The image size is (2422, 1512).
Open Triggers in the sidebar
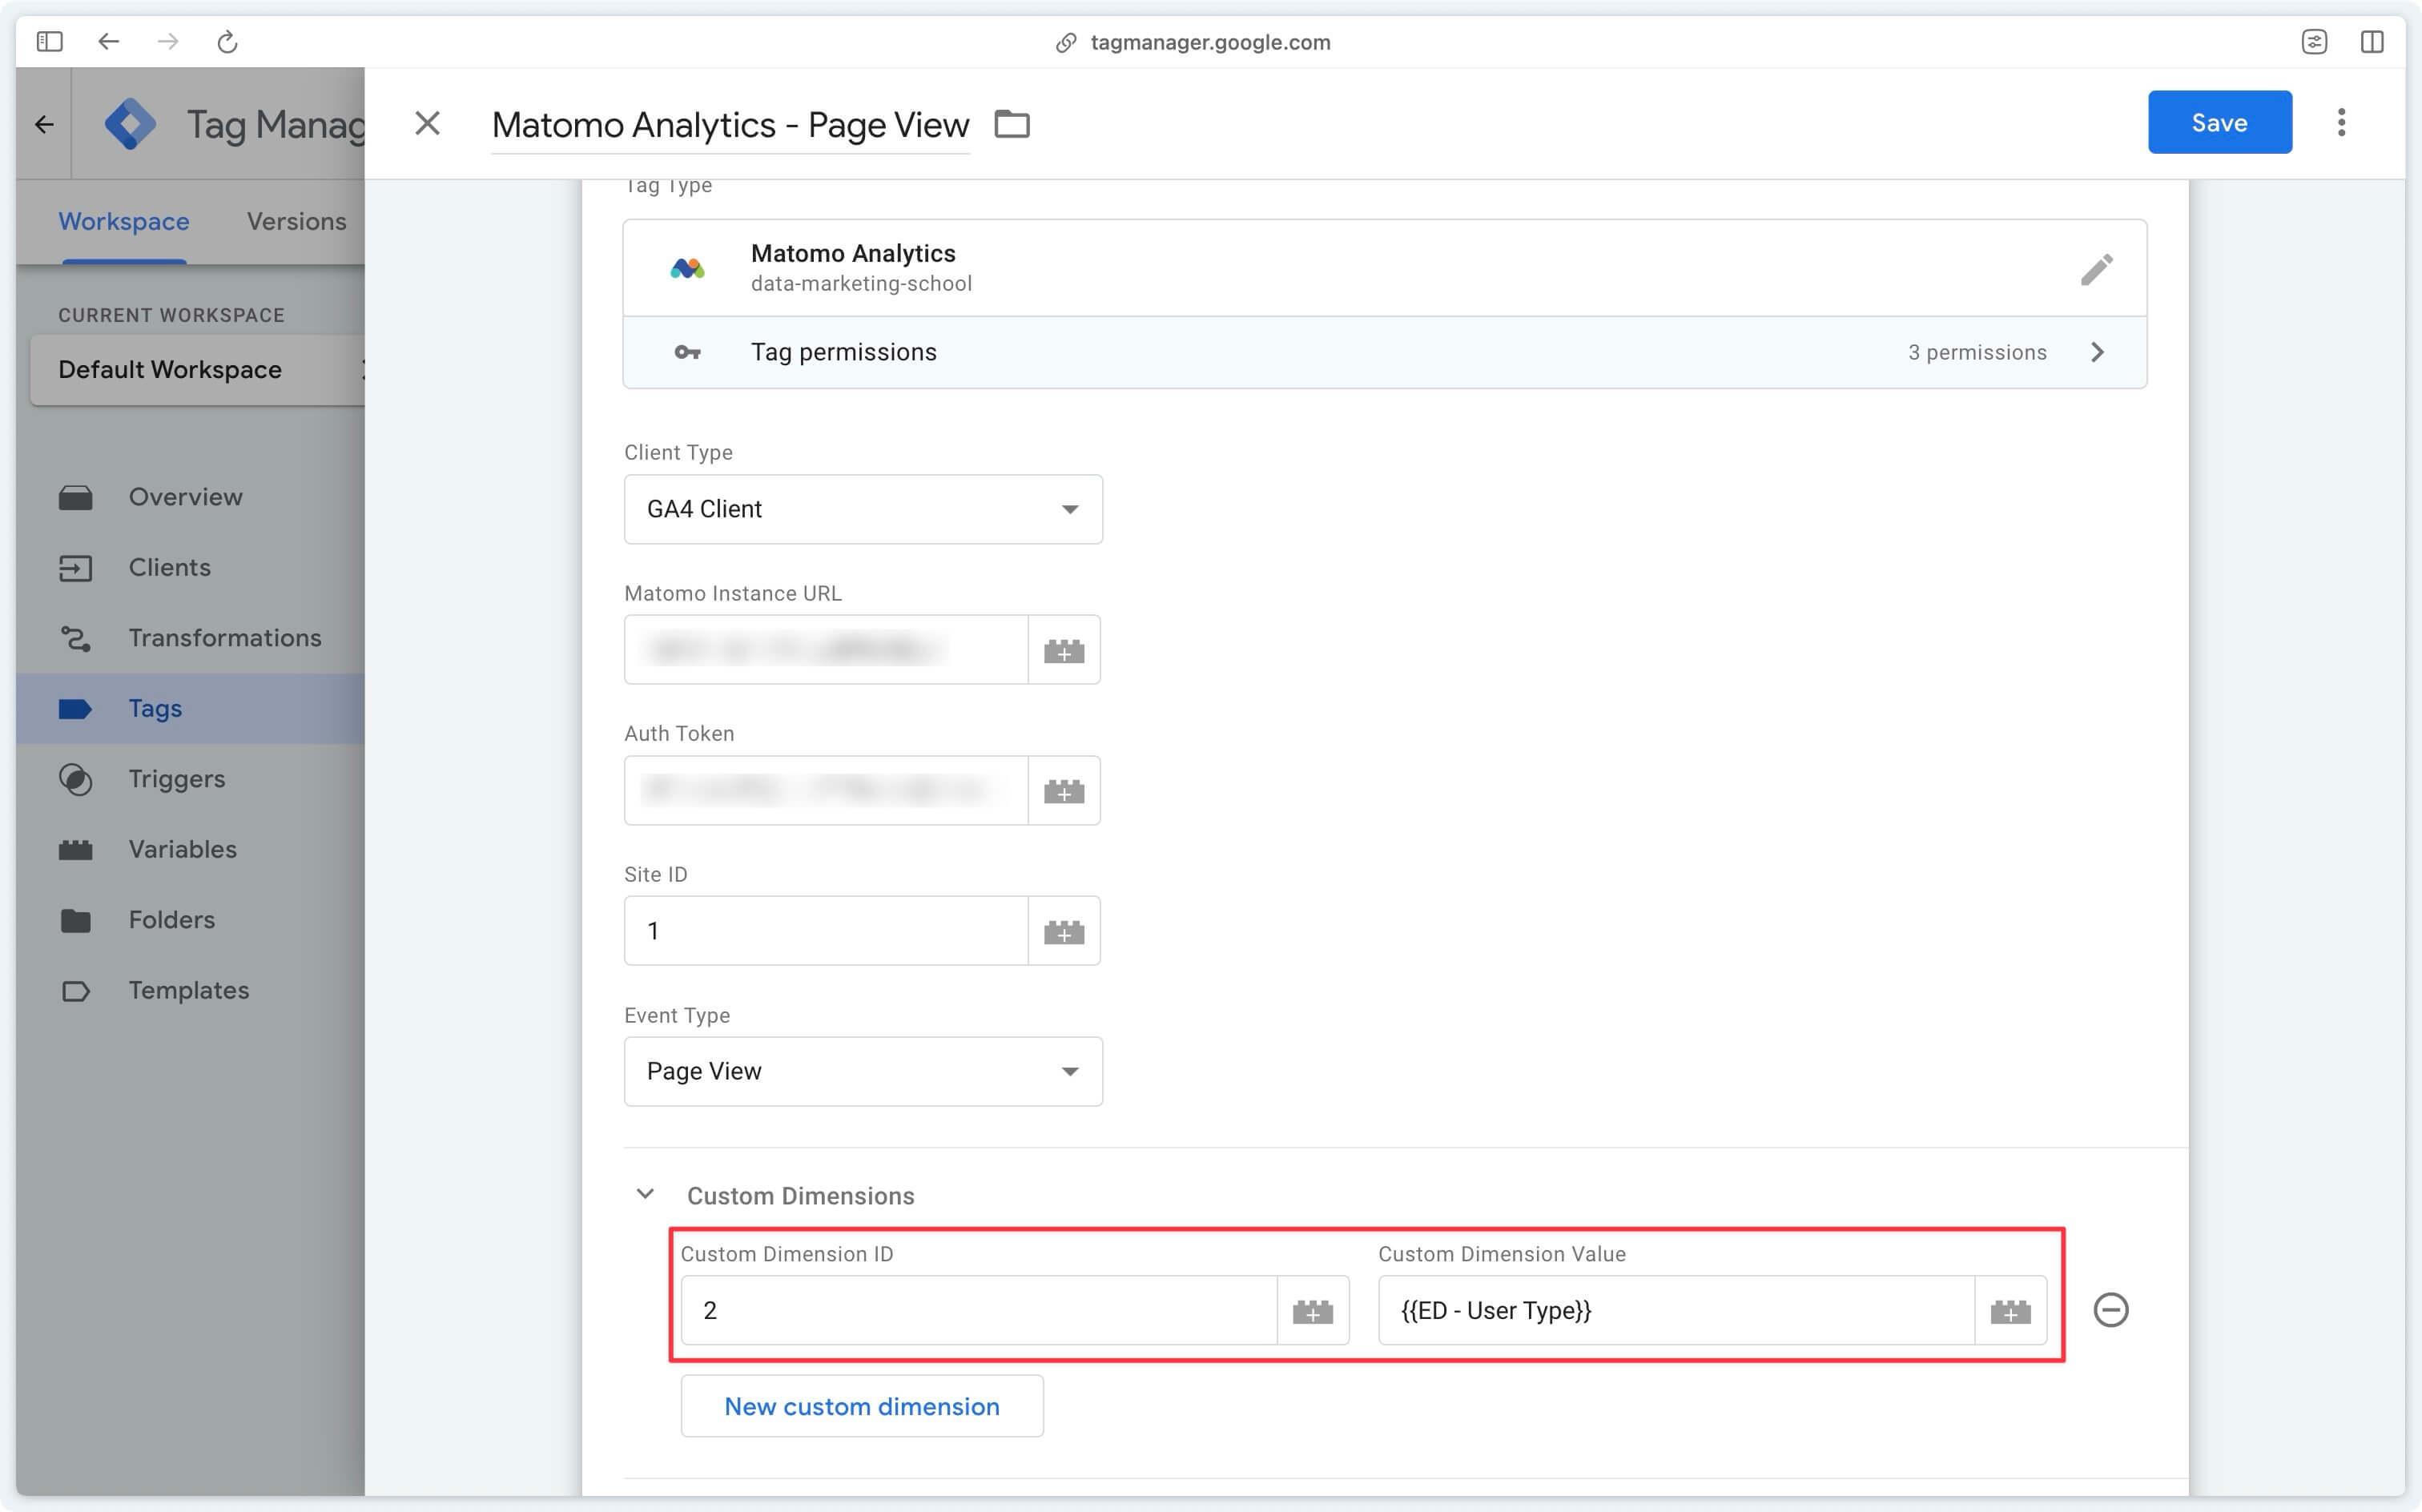coord(190,779)
